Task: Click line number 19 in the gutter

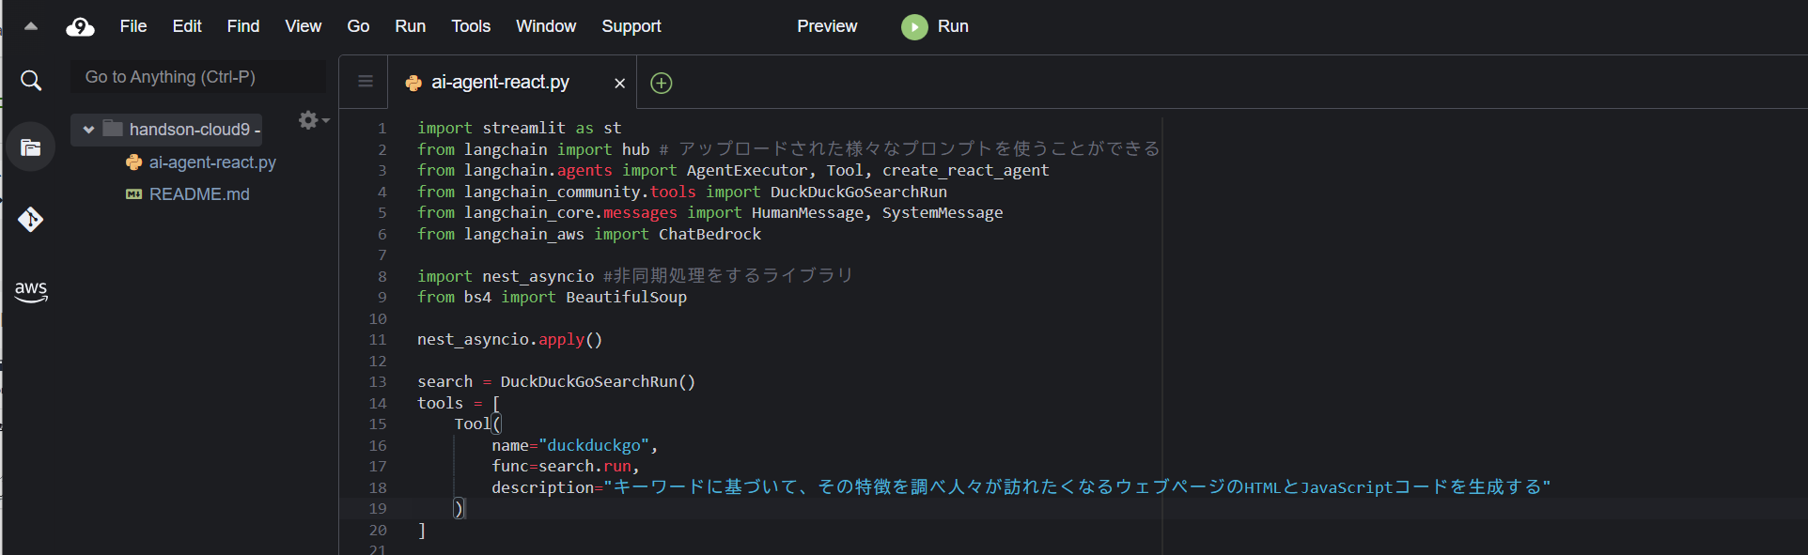Action: pyautogui.click(x=378, y=509)
